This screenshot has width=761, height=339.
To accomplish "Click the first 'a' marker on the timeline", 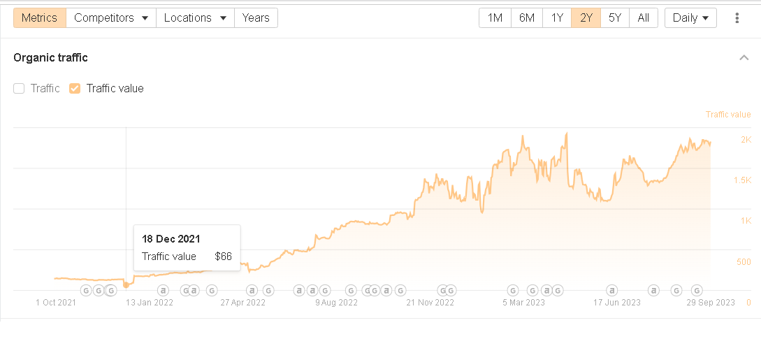I will pyautogui.click(x=163, y=289).
